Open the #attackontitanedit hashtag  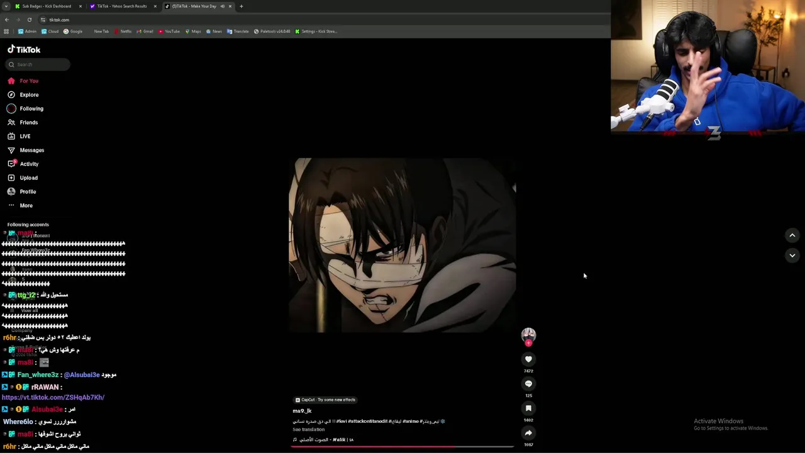click(368, 421)
